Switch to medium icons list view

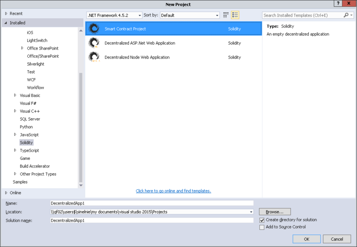pyautogui.click(x=235, y=15)
